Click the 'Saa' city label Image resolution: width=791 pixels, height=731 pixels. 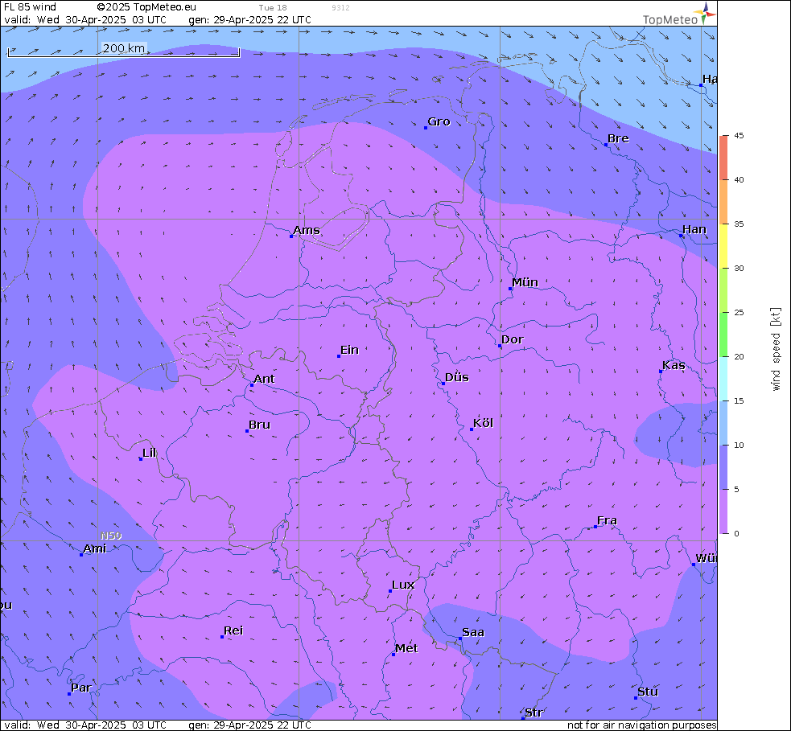(472, 632)
